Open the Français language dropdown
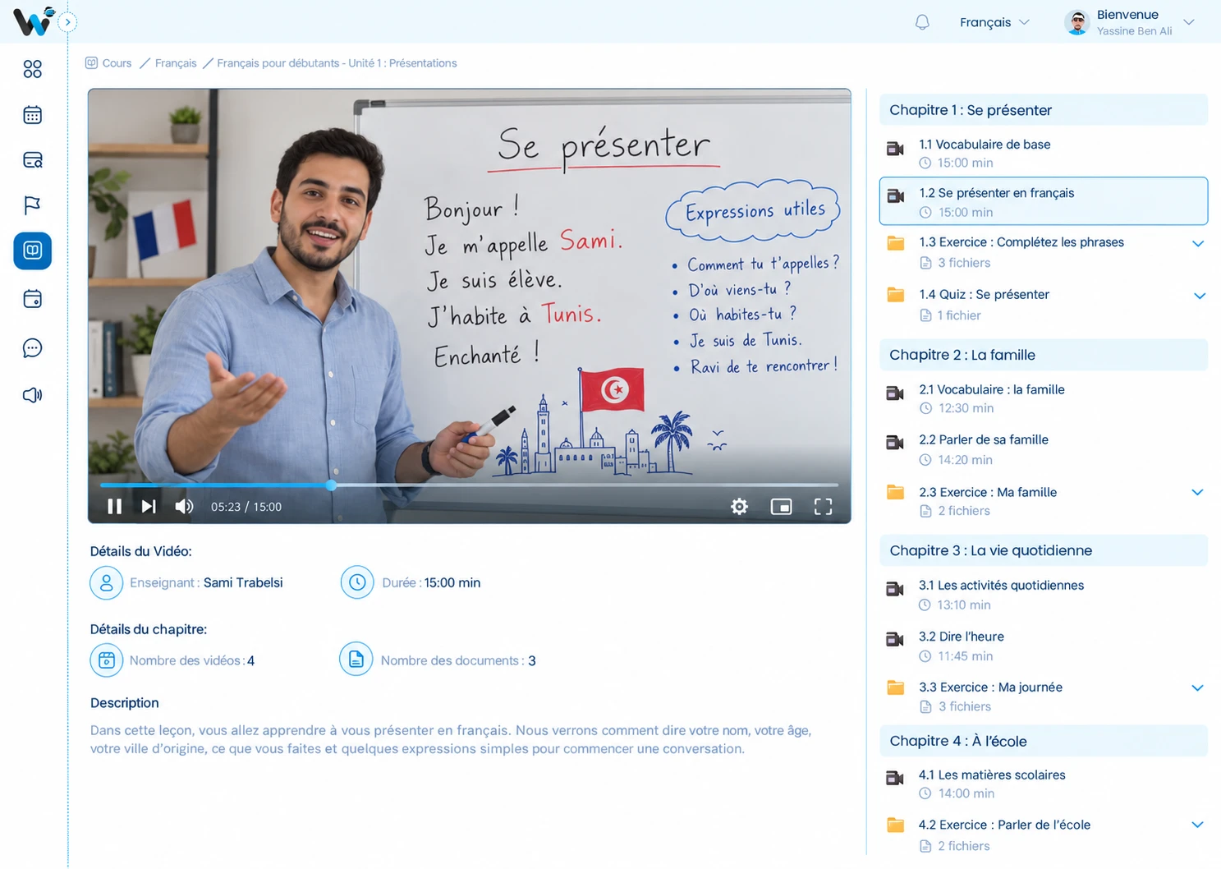This screenshot has height=869, width=1221. (x=994, y=22)
